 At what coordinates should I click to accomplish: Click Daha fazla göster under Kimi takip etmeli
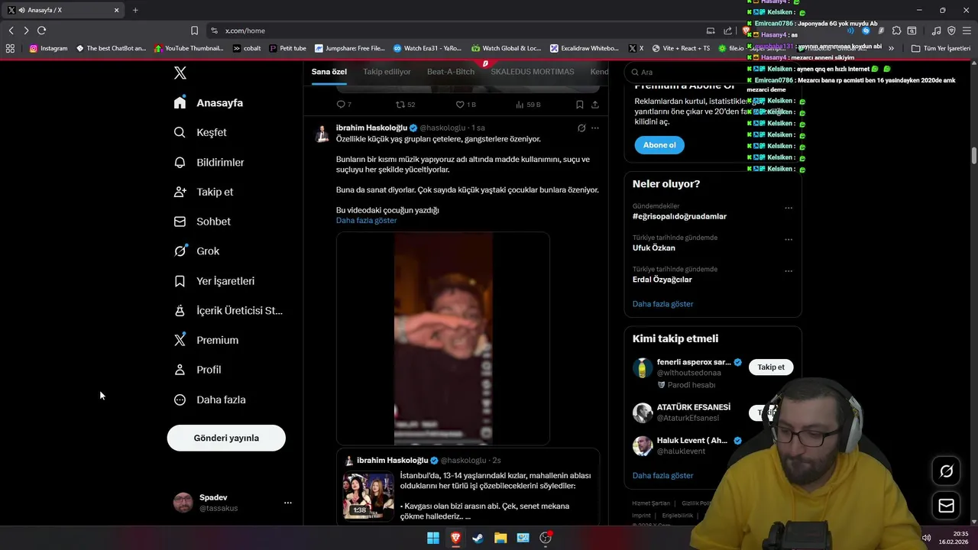point(663,475)
